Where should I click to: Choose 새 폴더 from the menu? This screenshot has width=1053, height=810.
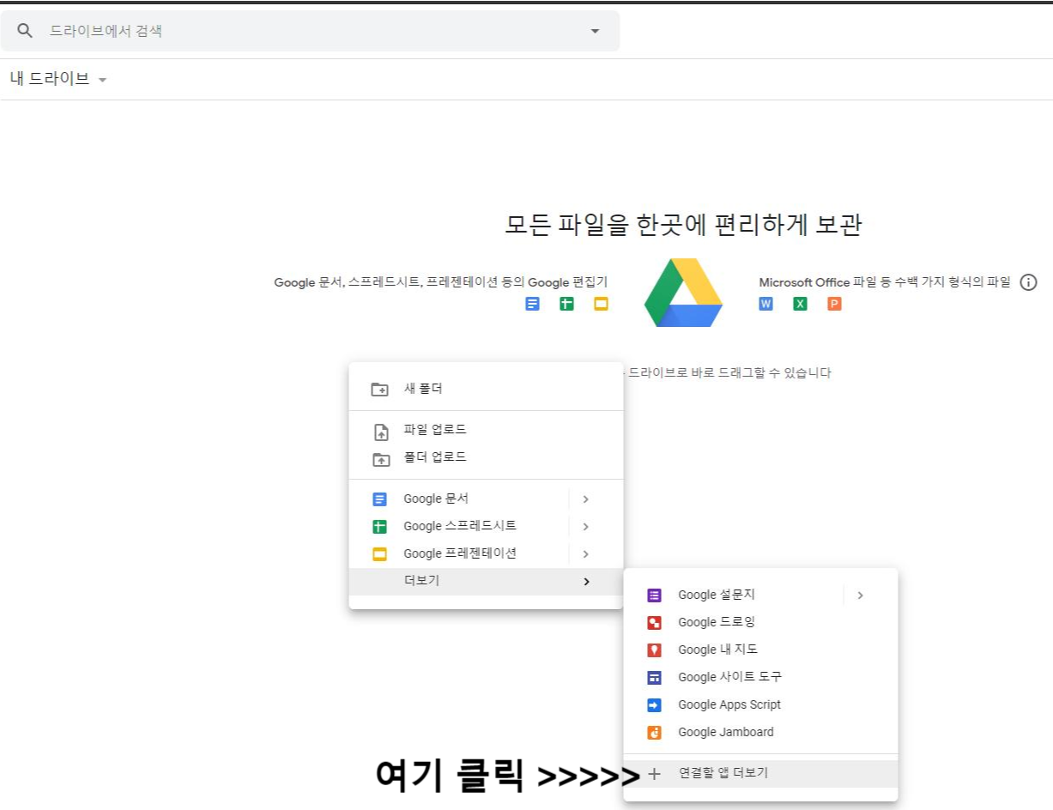[486, 389]
